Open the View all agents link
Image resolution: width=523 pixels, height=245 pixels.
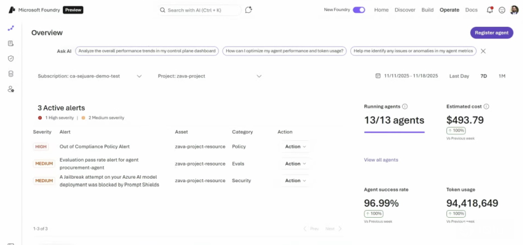tap(381, 159)
